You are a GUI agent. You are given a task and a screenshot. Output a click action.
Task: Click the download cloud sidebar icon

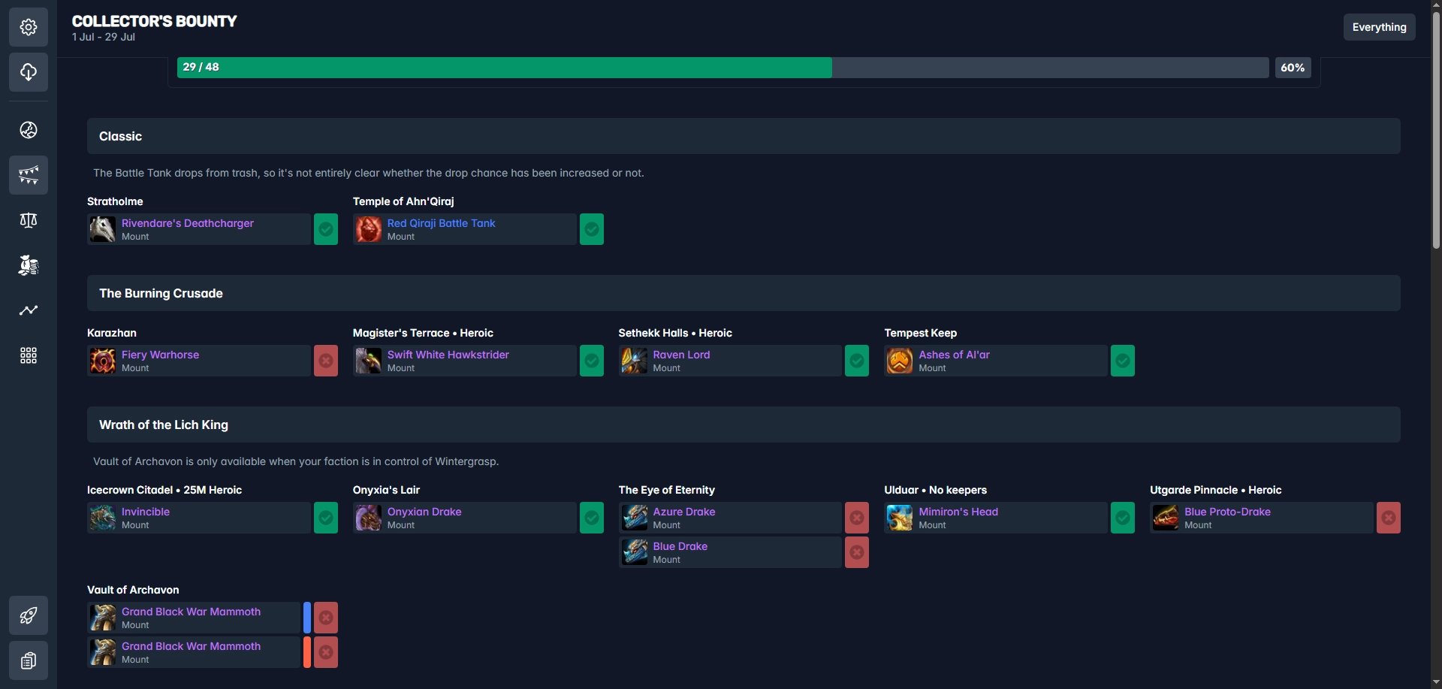[x=29, y=72]
